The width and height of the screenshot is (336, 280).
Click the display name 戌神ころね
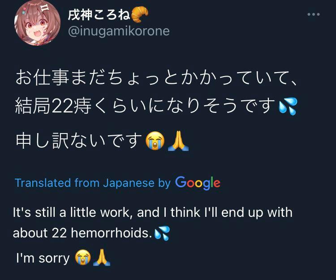tap(99, 15)
